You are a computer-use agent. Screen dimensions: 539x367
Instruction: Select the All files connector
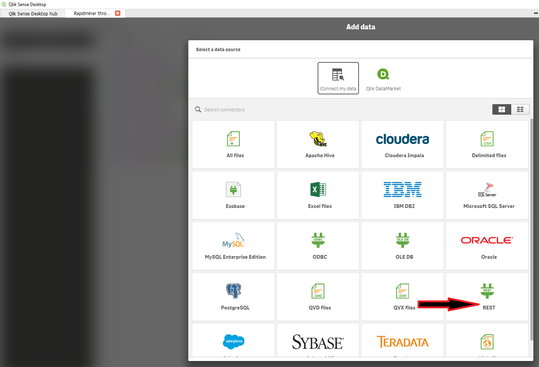point(233,144)
